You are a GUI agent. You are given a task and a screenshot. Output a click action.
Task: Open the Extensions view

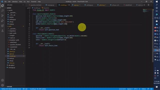pyautogui.click(x=2, y=25)
